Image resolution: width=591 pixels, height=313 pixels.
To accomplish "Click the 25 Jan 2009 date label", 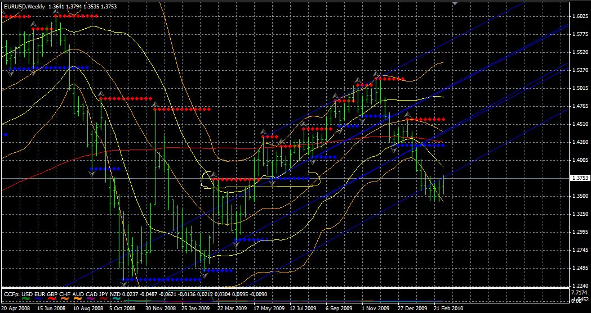I will (195, 308).
